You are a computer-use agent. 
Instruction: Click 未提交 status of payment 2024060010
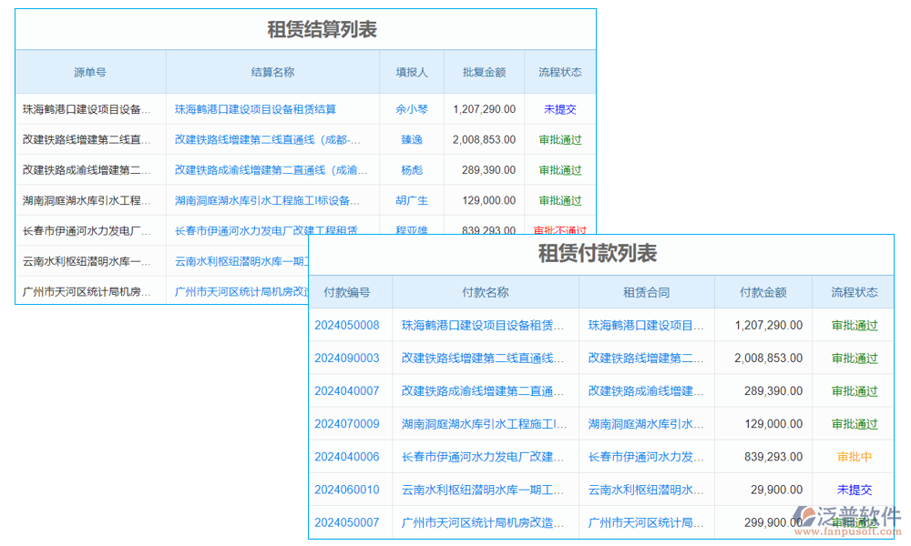pos(854,489)
